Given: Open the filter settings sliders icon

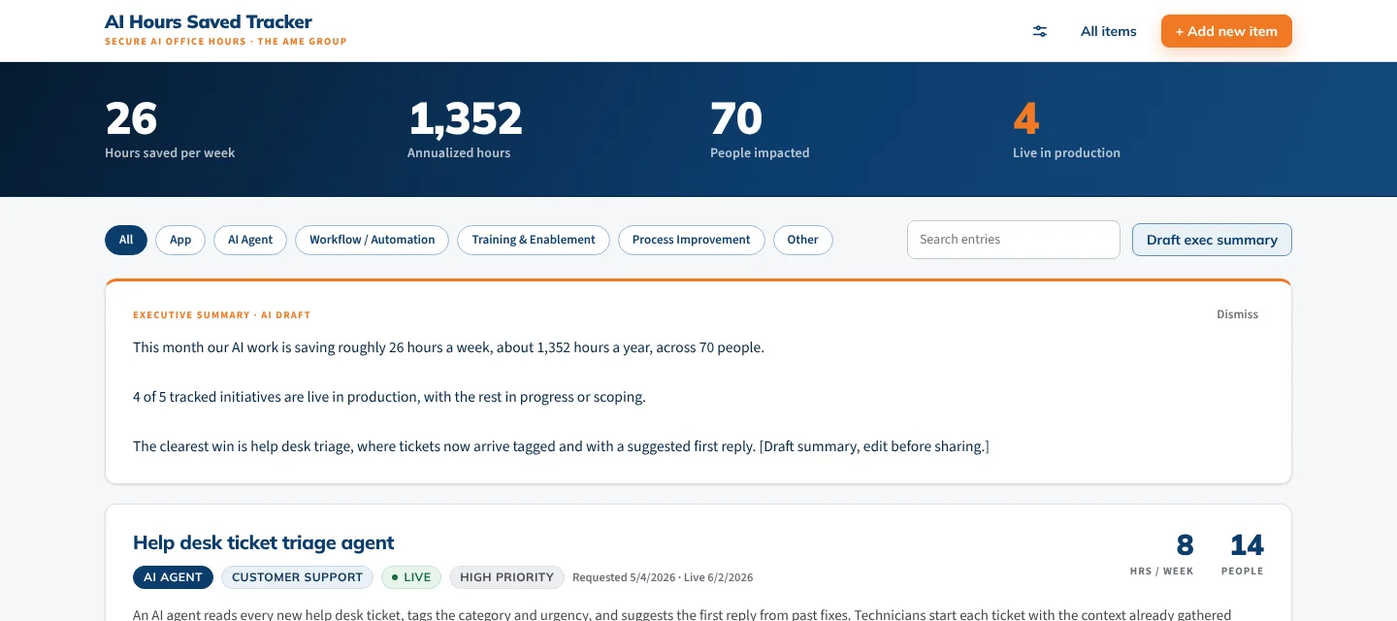Looking at the screenshot, I should [1040, 31].
